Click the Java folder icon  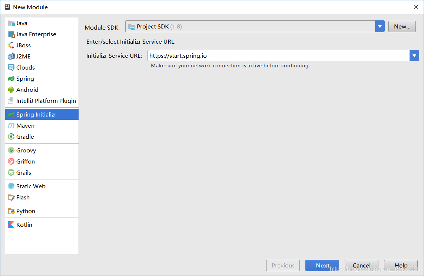(11, 23)
